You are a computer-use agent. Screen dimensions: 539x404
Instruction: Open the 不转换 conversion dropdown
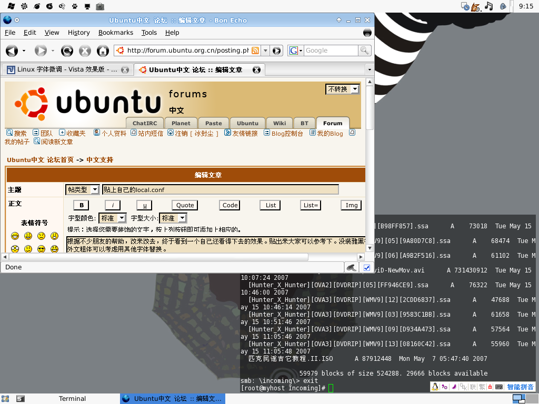coord(342,89)
